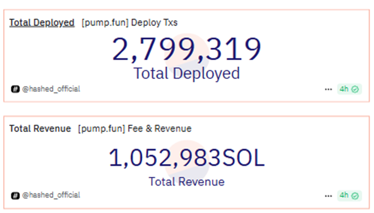Image resolution: width=374 pixels, height=213 pixels.
Task: Click the hashed avatar icon in Total Revenue card
Action: [x=15, y=195]
